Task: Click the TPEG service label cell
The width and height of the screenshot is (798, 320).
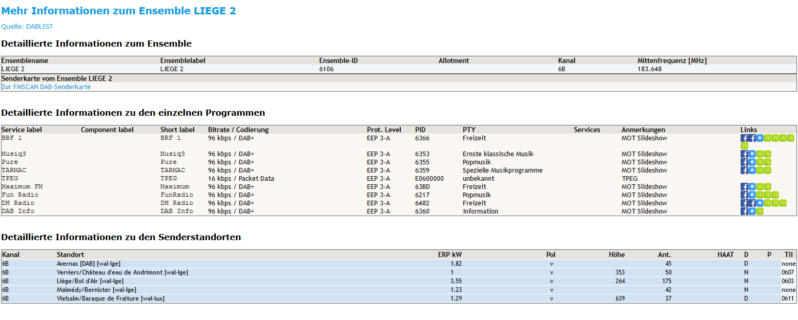Action: (x=10, y=179)
